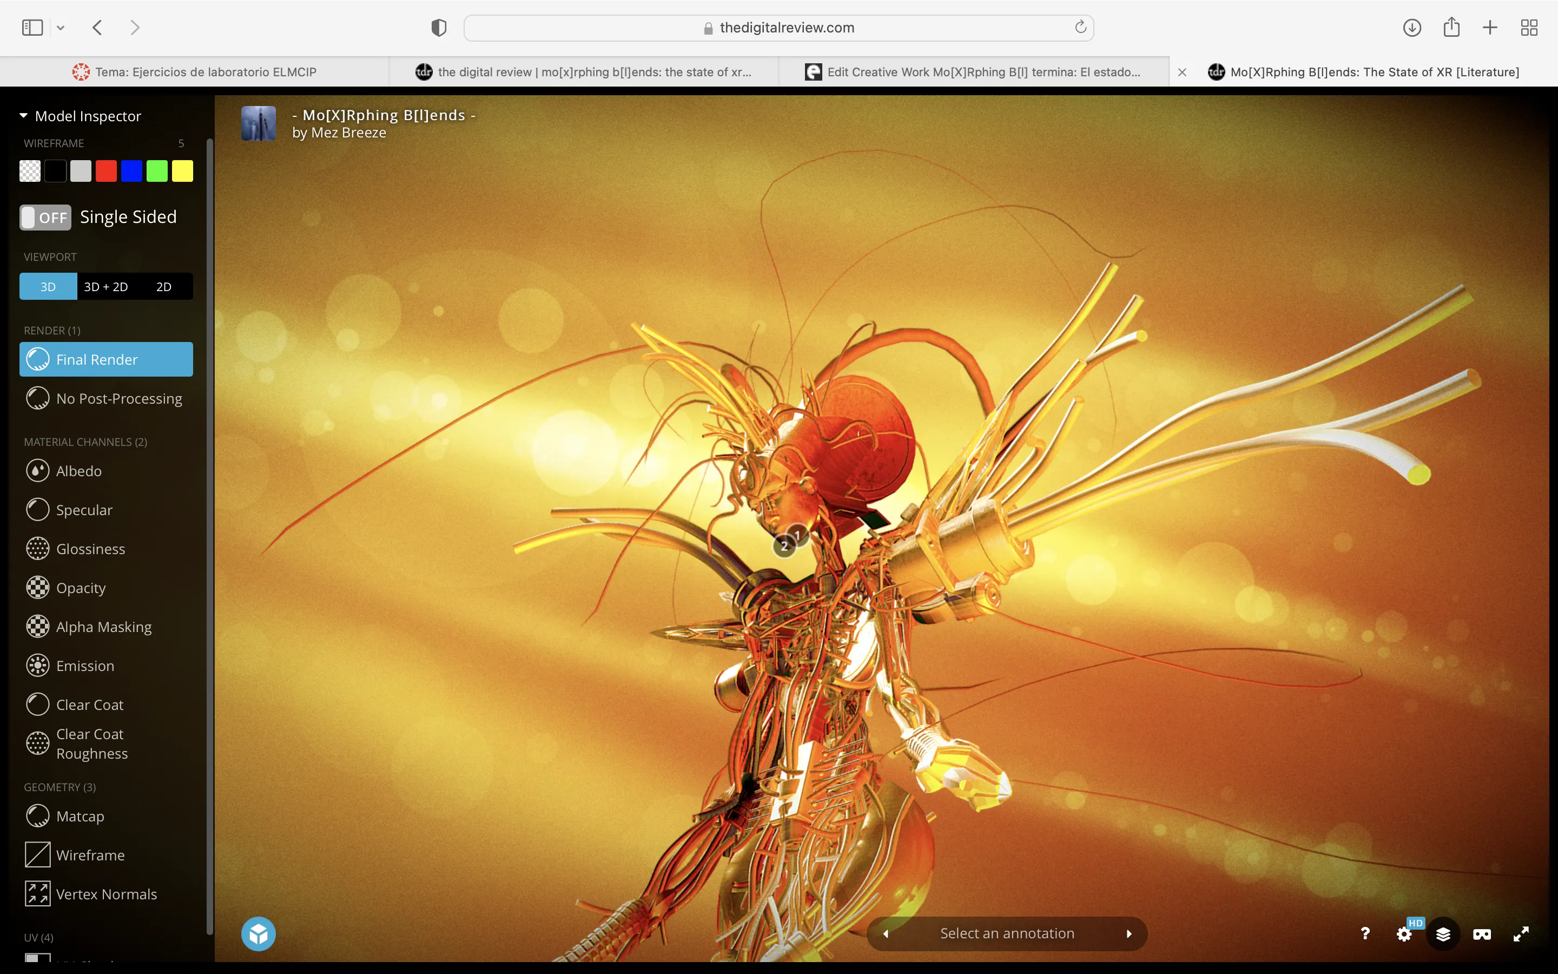
Task: Select the Vertex Normals icon
Action: (37, 894)
